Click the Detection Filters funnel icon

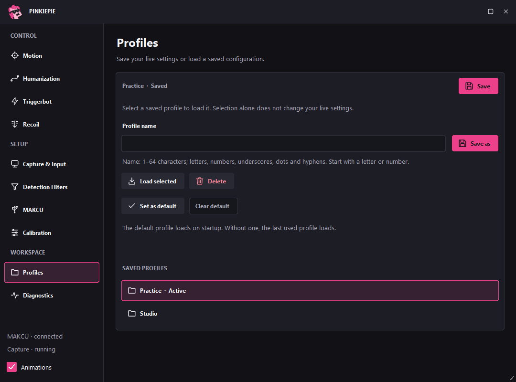pos(15,187)
